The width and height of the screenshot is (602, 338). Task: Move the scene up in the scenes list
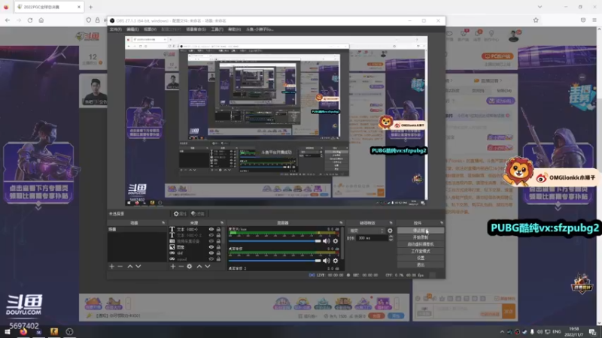pos(130,267)
